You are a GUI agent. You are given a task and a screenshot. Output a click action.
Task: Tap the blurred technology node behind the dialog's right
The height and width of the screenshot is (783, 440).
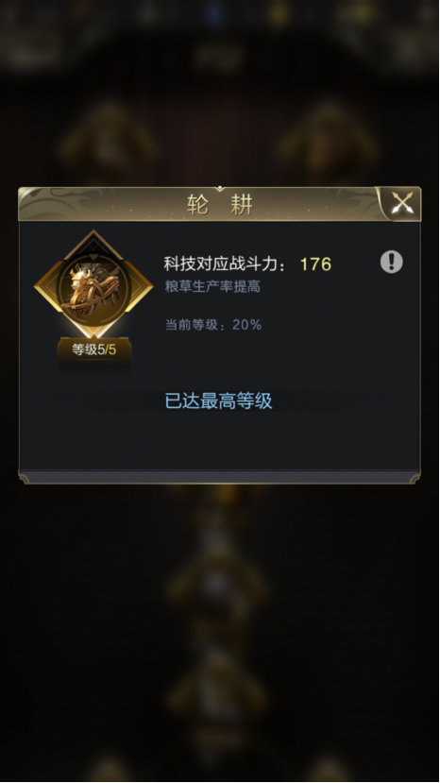coord(327,140)
